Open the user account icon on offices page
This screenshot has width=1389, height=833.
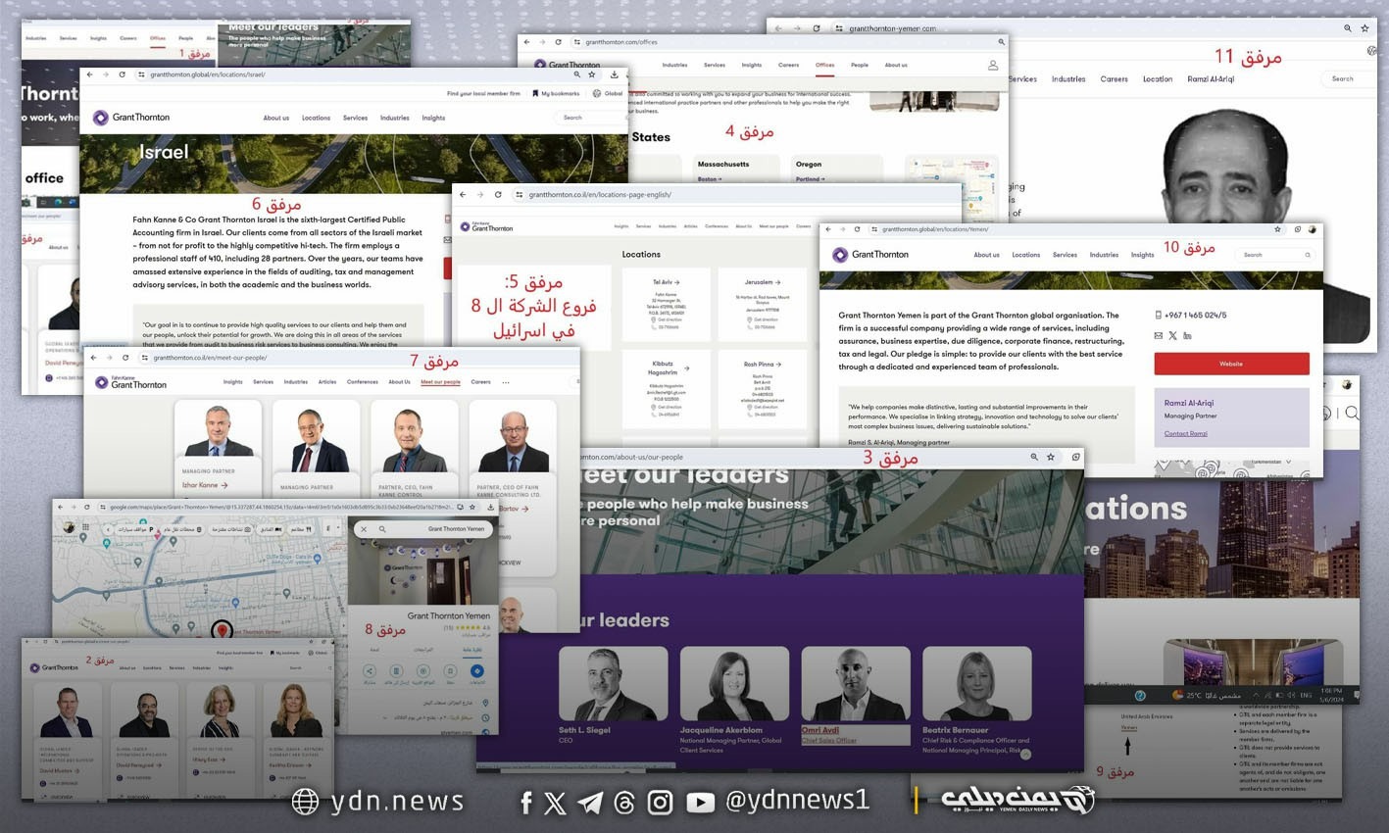pyautogui.click(x=993, y=66)
